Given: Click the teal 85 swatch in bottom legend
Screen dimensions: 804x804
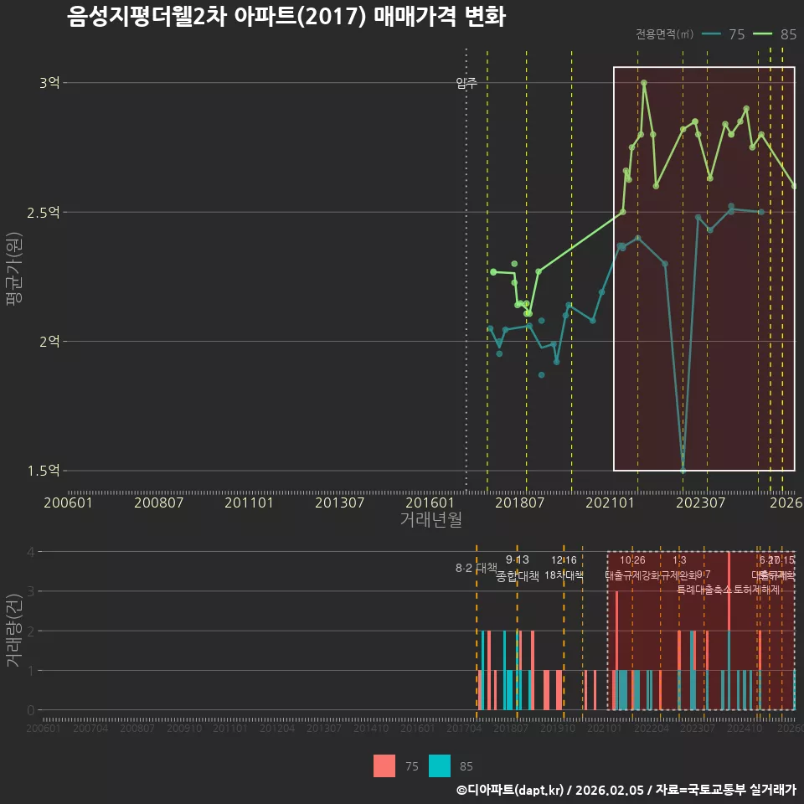Looking at the screenshot, I should pyautogui.click(x=440, y=766).
